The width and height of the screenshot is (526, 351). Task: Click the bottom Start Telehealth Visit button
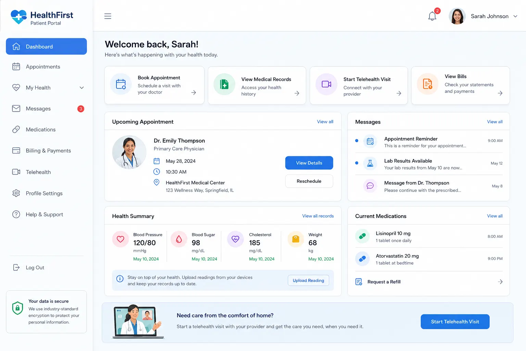pyautogui.click(x=455, y=322)
